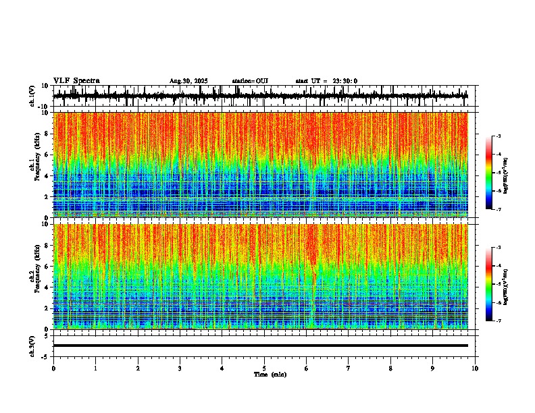Viewport: 535px width, 413px height.
Task: Select the "start UT = 23:30: 0" text
Action: (326, 81)
